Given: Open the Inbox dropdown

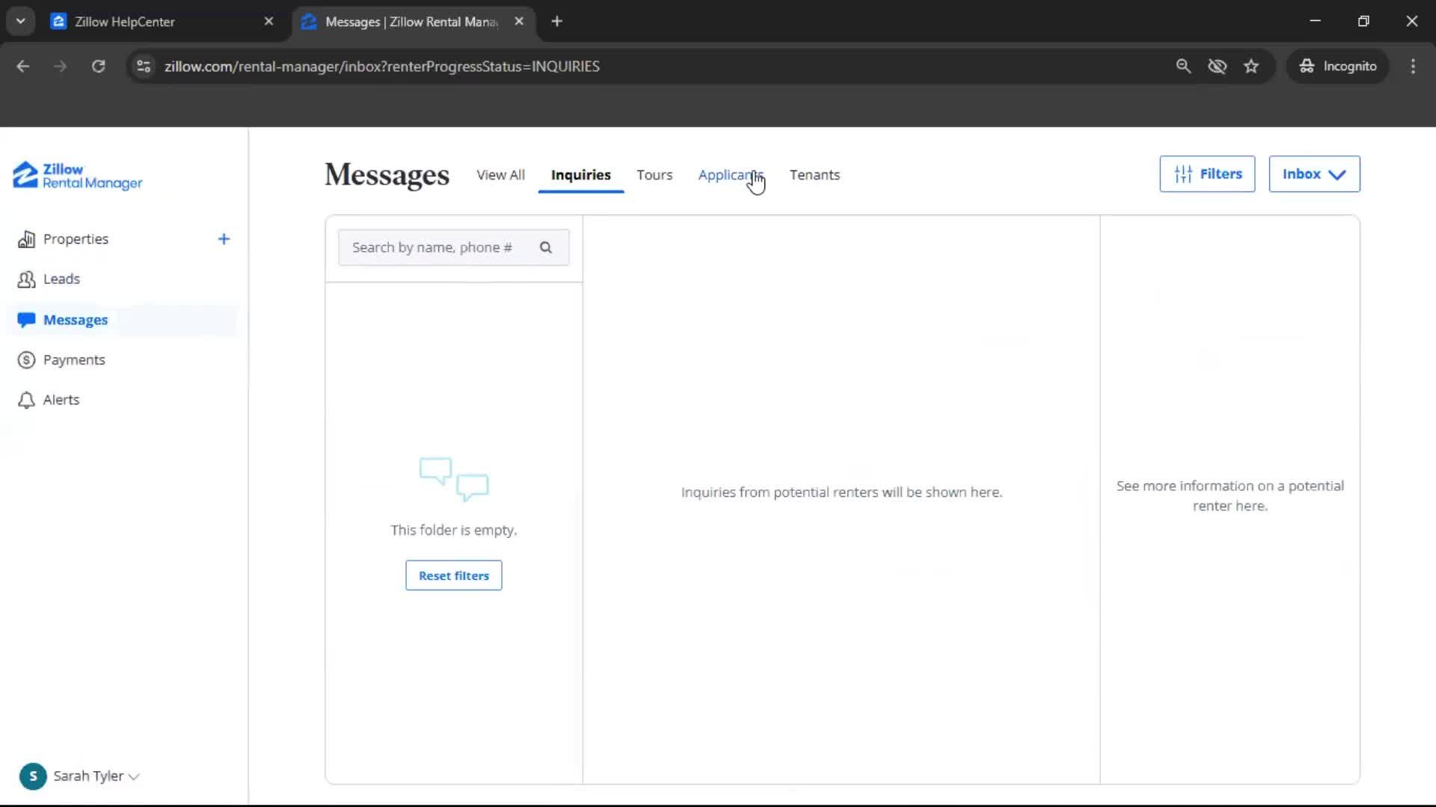Looking at the screenshot, I should point(1314,173).
